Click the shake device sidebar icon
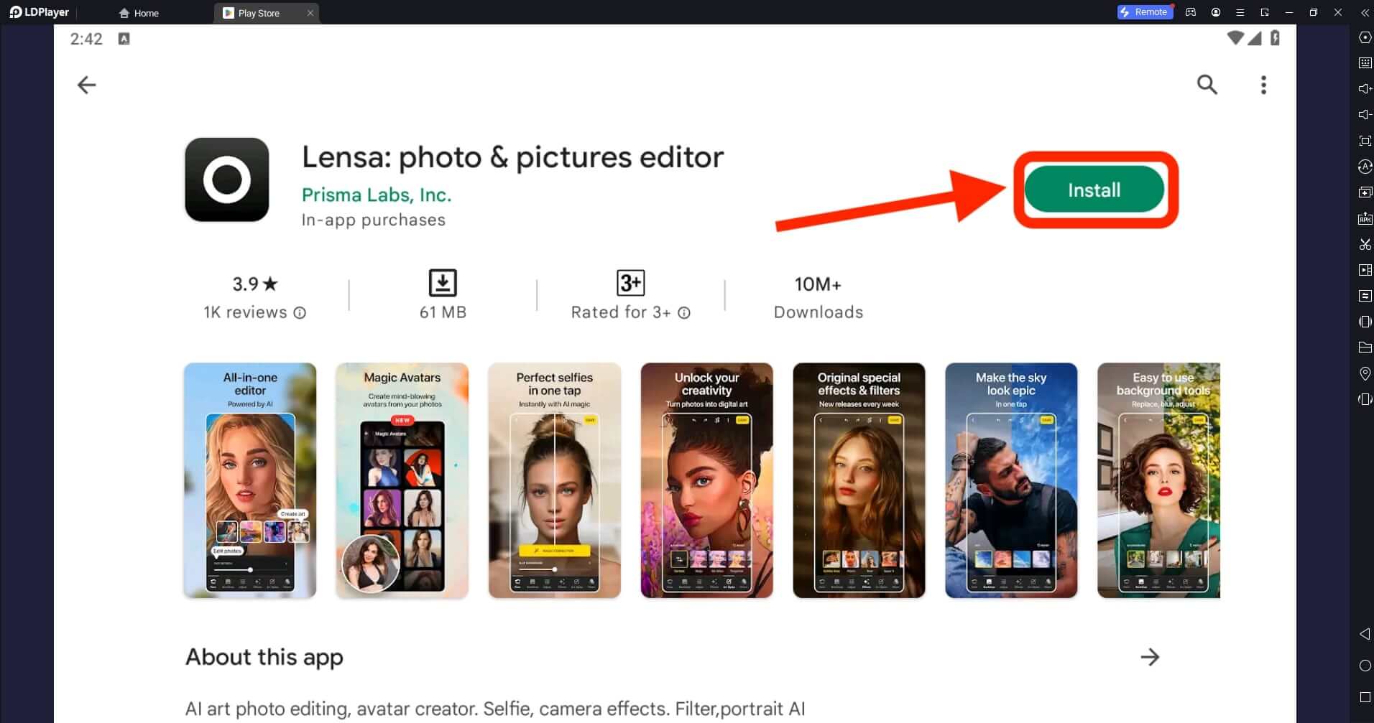 click(1365, 322)
